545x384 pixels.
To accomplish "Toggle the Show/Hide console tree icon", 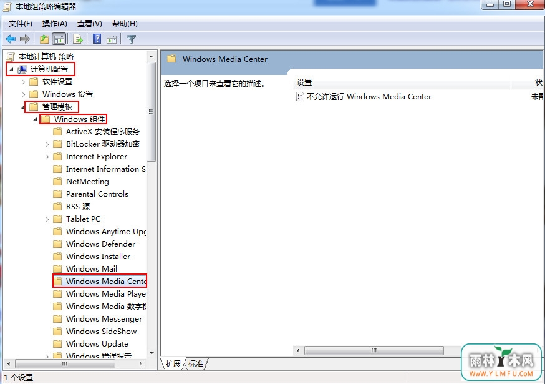I will [x=59, y=39].
